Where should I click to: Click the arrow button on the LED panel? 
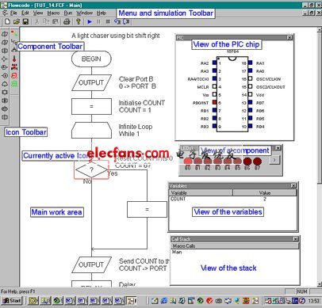click(274, 160)
